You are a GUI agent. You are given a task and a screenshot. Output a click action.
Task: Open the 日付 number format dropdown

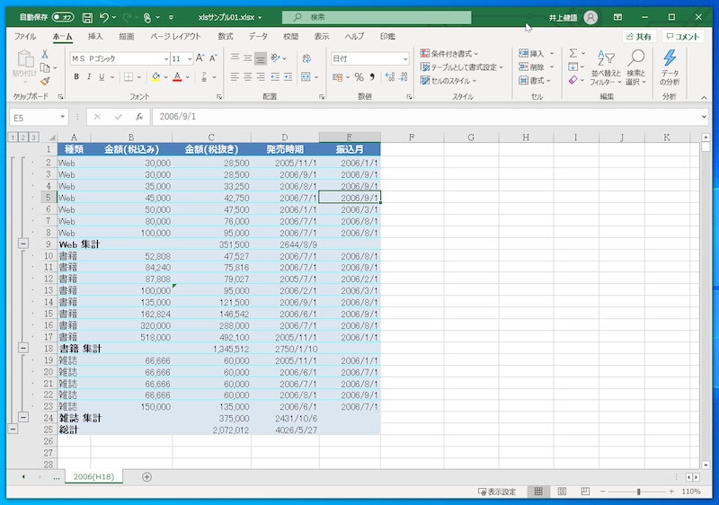[404, 58]
